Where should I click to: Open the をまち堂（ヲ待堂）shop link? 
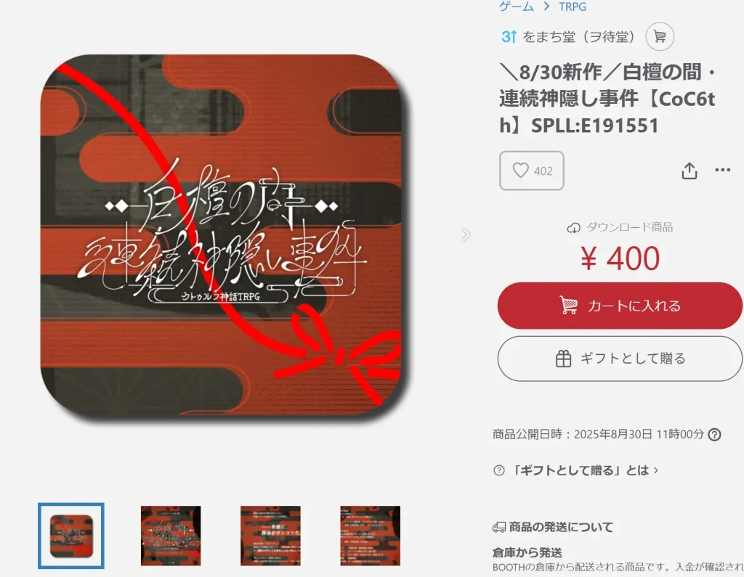tap(578, 36)
